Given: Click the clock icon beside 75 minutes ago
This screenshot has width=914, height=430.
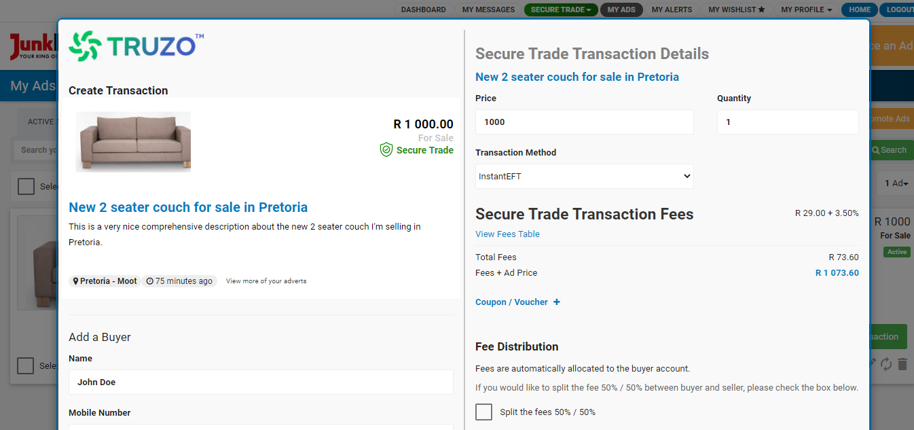Looking at the screenshot, I should 150,281.
